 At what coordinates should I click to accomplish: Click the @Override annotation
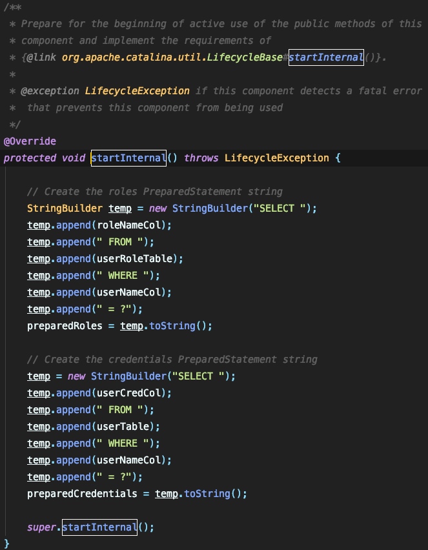[x=30, y=141]
